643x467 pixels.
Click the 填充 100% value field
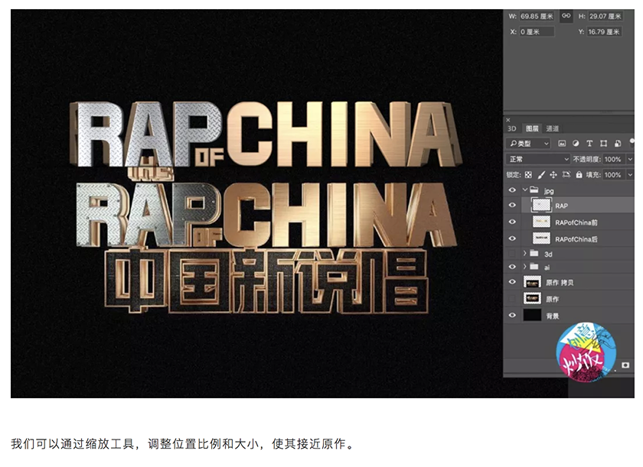[x=614, y=175]
